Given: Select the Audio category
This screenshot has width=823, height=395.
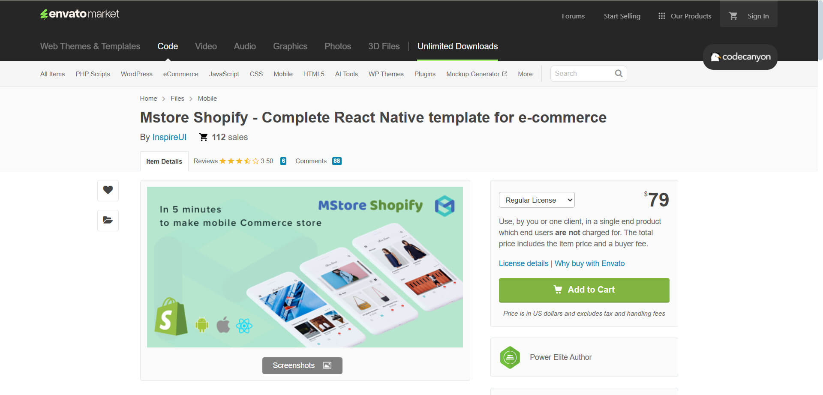Looking at the screenshot, I should click(245, 46).
